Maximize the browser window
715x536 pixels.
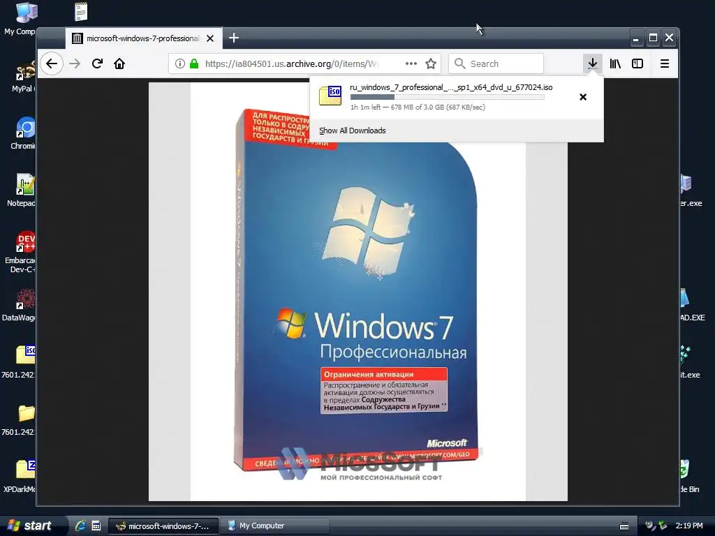click(653, 38)
